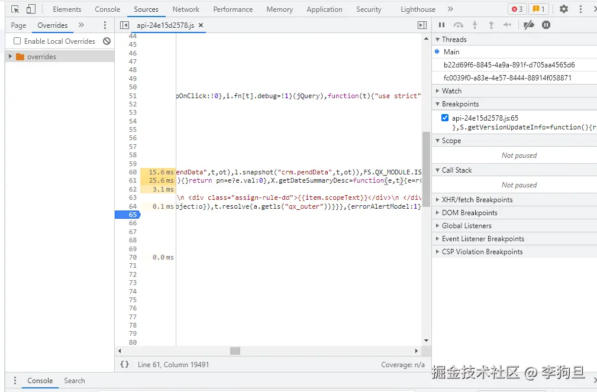Deactivate breakpoints icon

(529, 25)
